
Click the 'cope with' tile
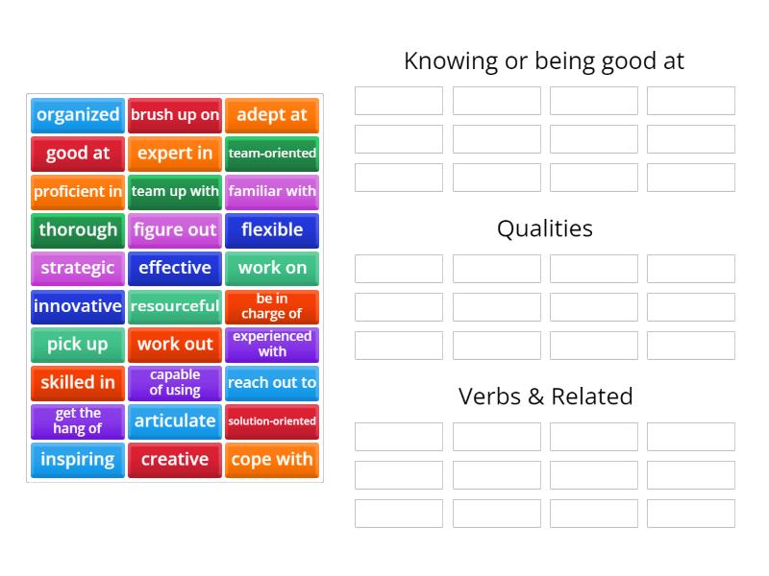click(272, 460)
